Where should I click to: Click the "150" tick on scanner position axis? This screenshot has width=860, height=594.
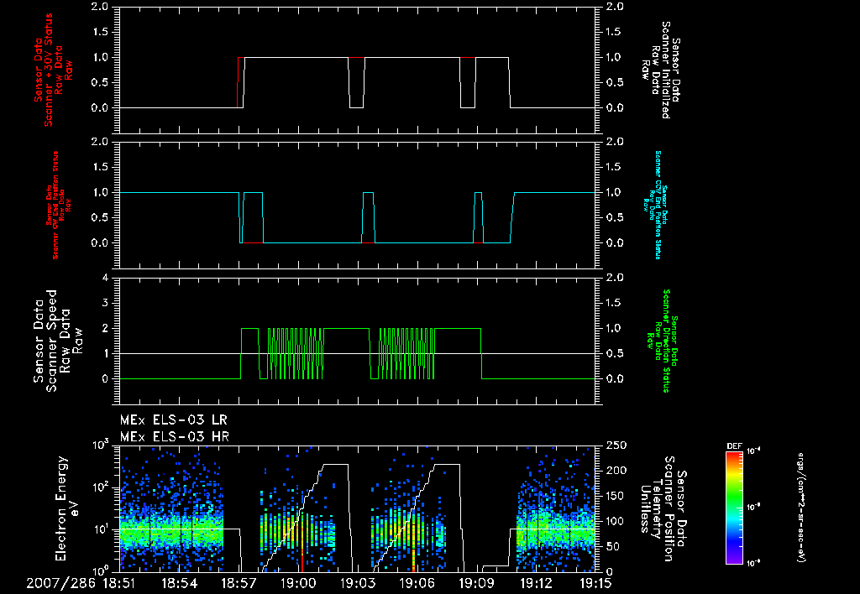pyautogui.click(x=616, y=496)
